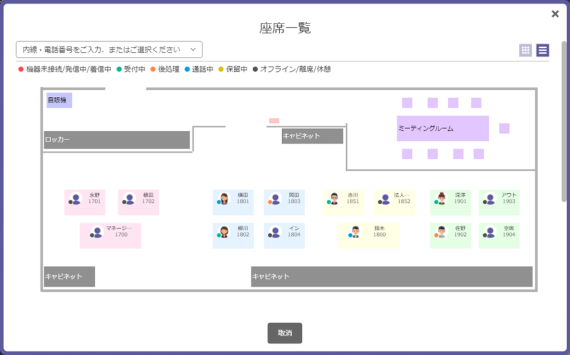Select the avatar of アウト 1903
The height and width of the screenshot is (355, 570).
pos(490,199)
